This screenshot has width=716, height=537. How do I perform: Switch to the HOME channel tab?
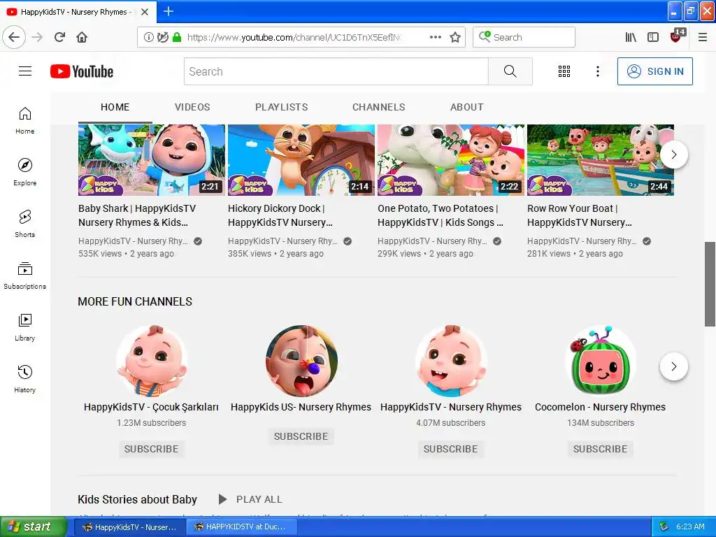[115, 107]
